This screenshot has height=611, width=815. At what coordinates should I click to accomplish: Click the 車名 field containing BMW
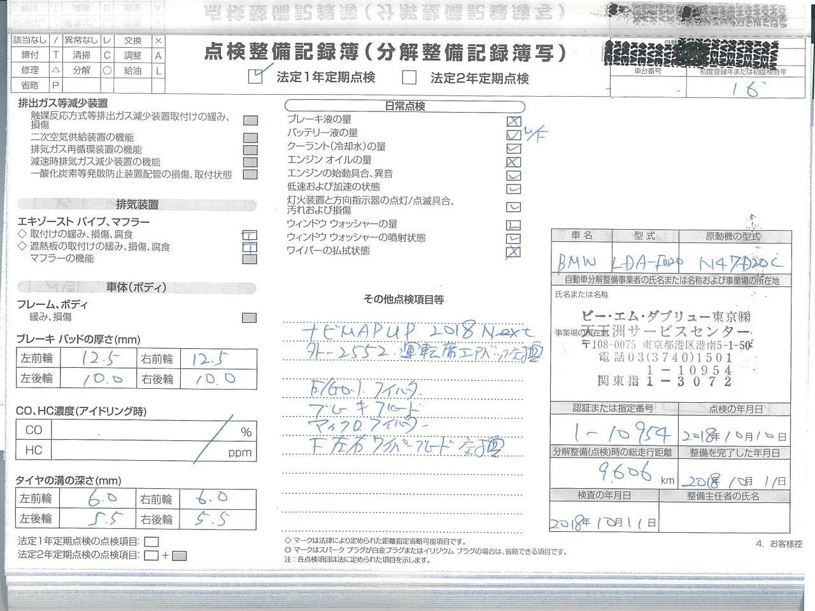(x=581, y=259)
